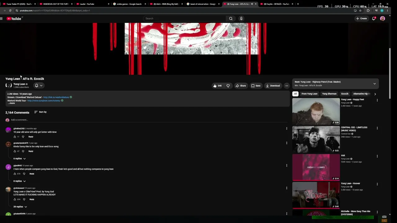Click the Create button
This screenshot has height=223, width=397.
pos(361,19)
